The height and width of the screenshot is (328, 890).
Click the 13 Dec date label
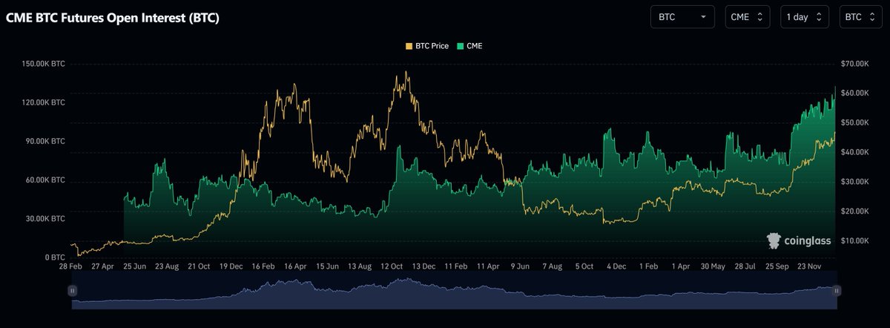pos(424,266)
